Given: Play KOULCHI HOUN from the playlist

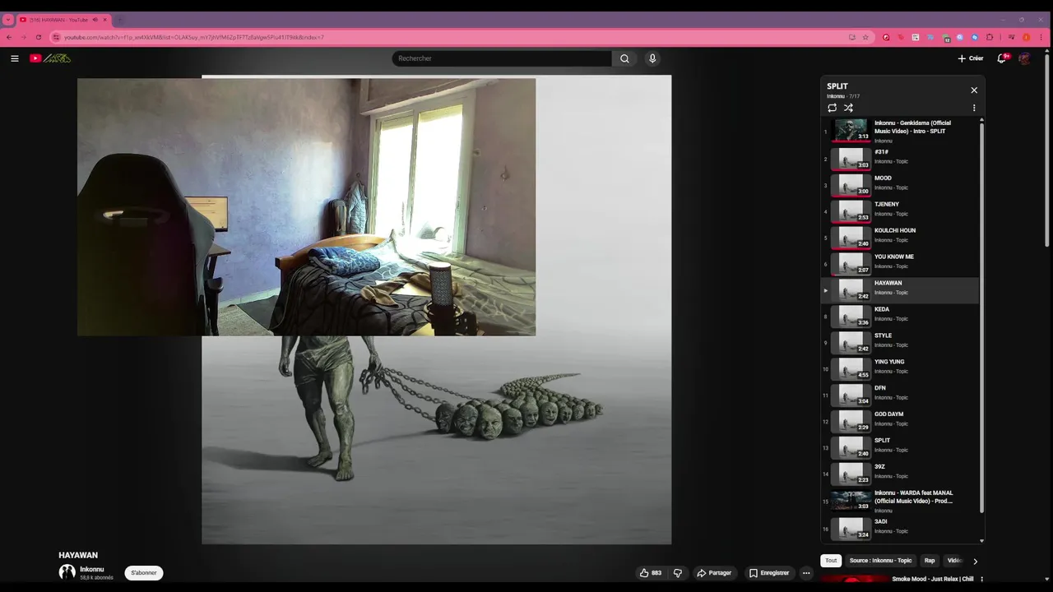Looking at the screenshot, I should [x=900, y=237].
